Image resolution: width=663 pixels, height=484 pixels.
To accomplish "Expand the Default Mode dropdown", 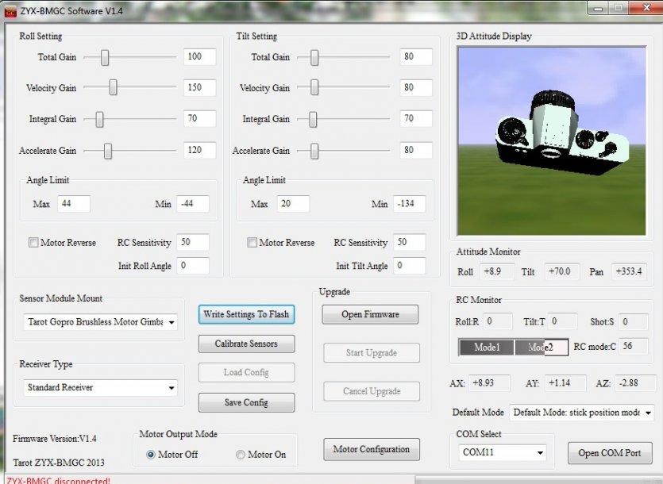I will pyautogui.click(x=648, y=413).
